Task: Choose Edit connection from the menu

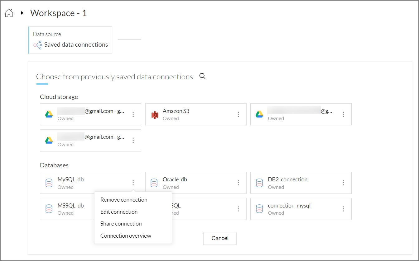Action: point(119,212)
